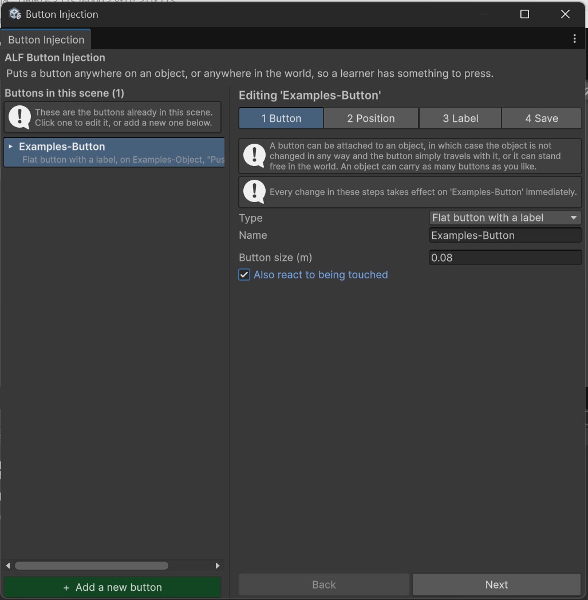
Task: Click the 'Name' field label
Action: [253, 235]
